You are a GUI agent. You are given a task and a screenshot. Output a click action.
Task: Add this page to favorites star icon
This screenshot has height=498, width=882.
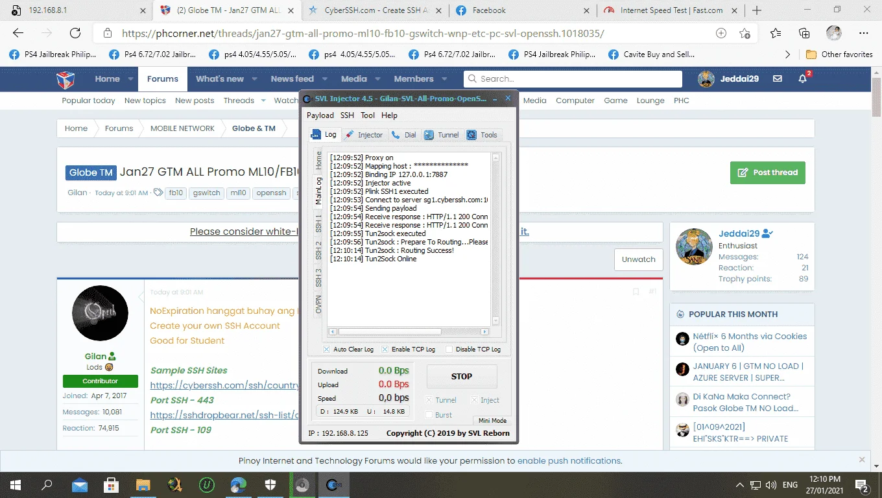(x=745, y=34)
